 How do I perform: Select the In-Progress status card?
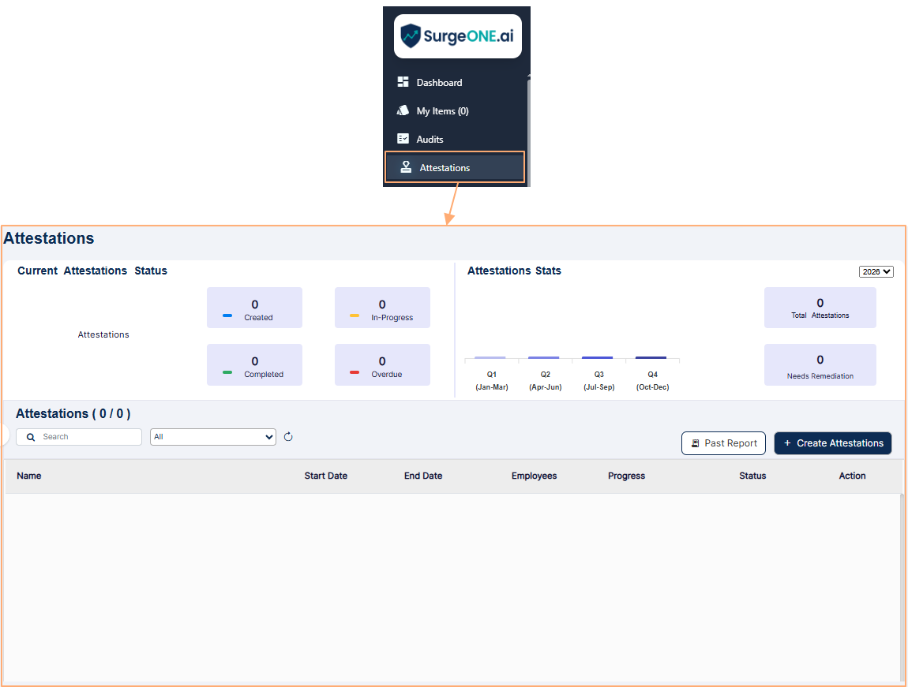tap(382, 308)
